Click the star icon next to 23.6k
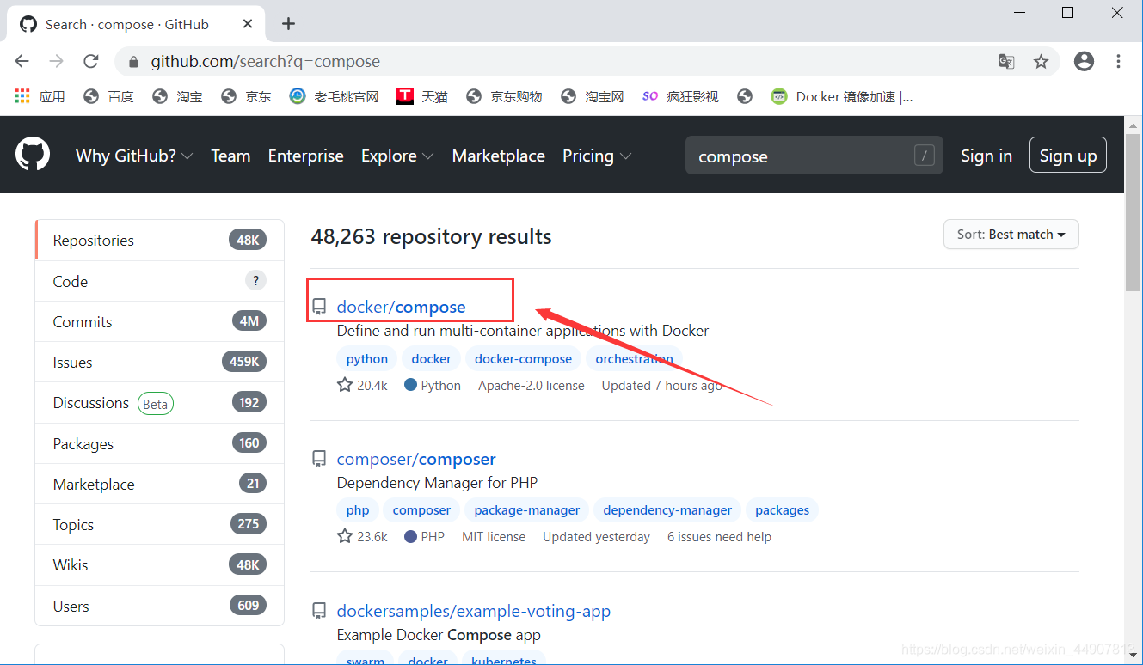Image resolution: width=1143 pixels, height=665 pixels. [x=345, y=536]
